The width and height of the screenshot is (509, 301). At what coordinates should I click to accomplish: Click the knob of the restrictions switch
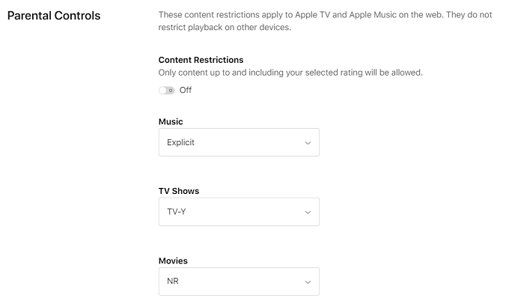point(171,91)
